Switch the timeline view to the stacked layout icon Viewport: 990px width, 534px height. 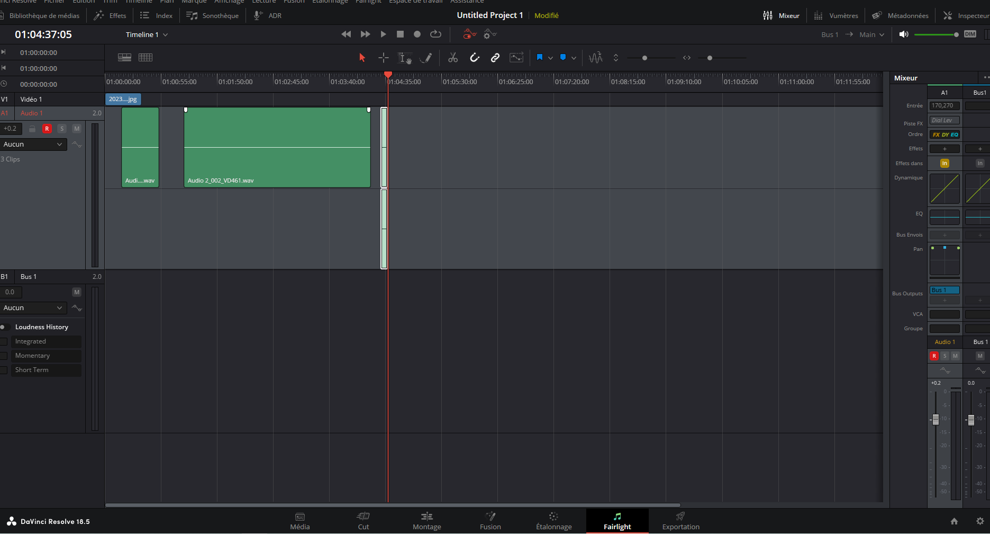(125, 58)
